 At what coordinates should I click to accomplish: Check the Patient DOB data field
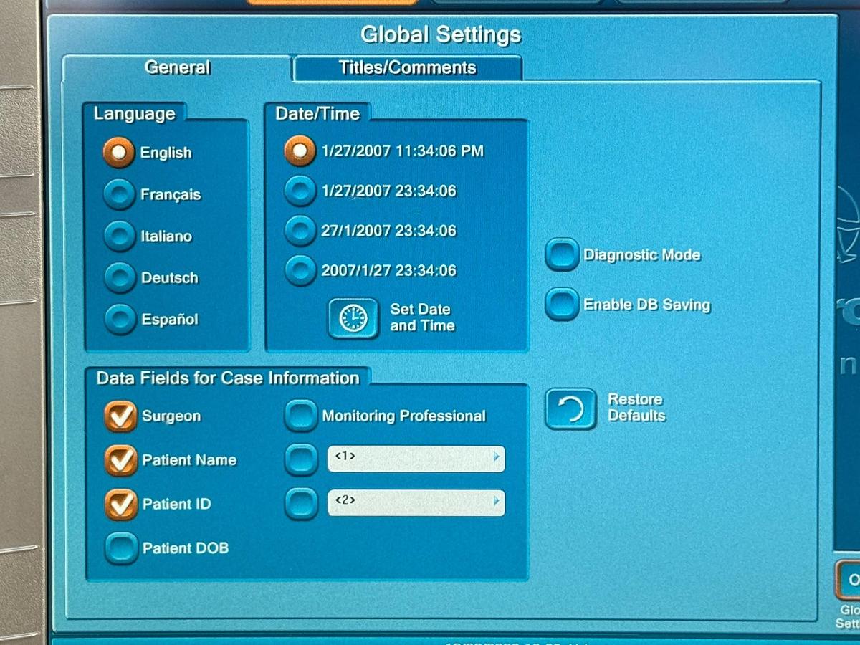(x=121, y=548)
